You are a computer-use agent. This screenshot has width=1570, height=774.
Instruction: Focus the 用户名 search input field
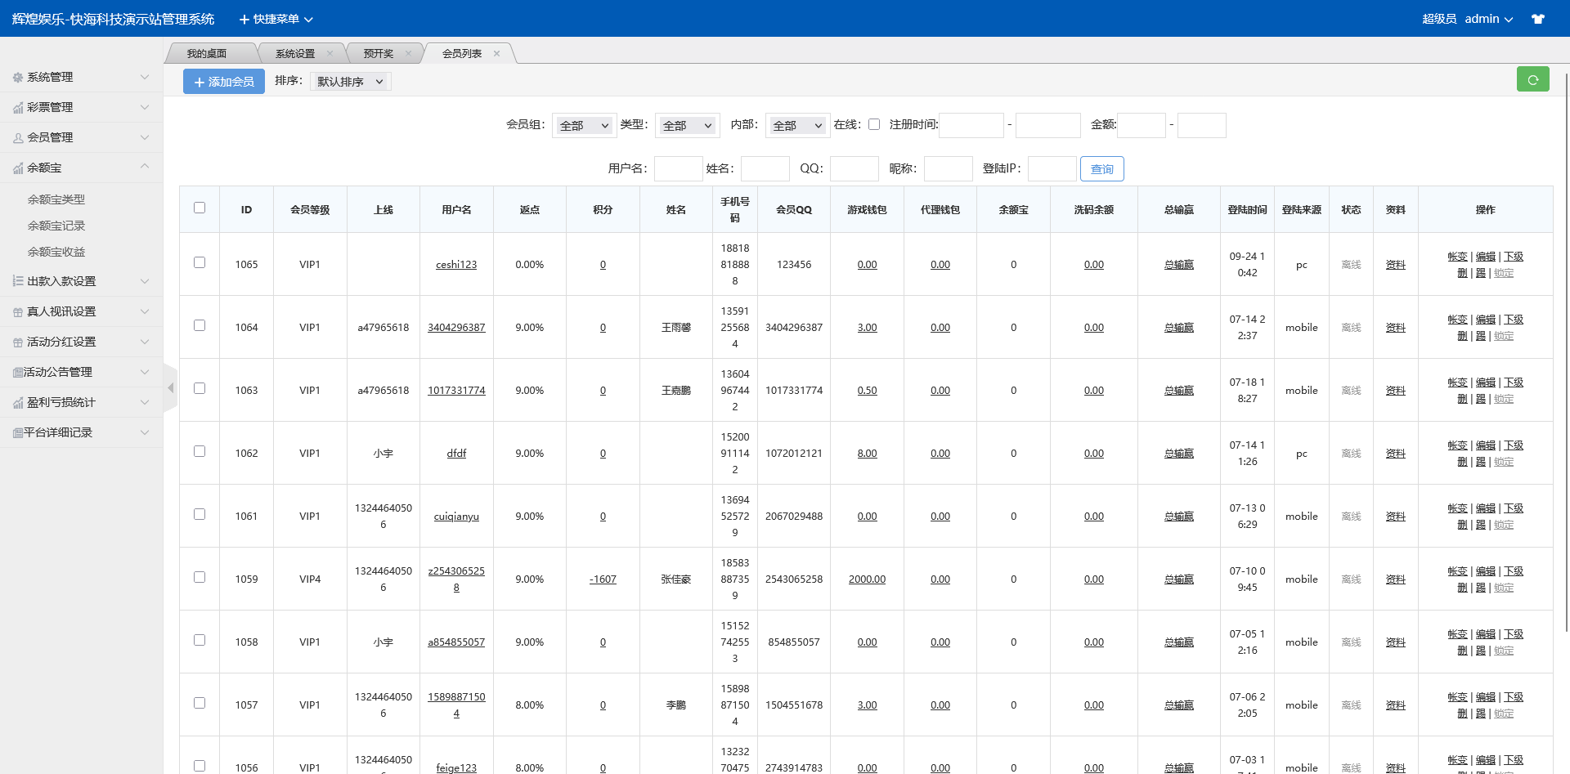click(x=678, y=169)
